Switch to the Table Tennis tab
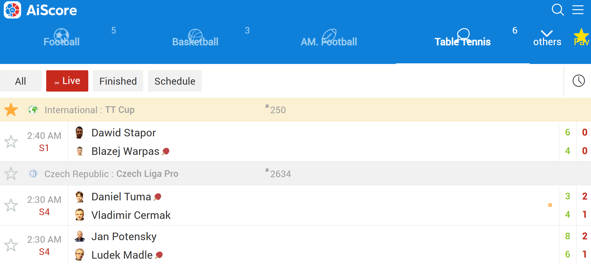 [462, 38]
